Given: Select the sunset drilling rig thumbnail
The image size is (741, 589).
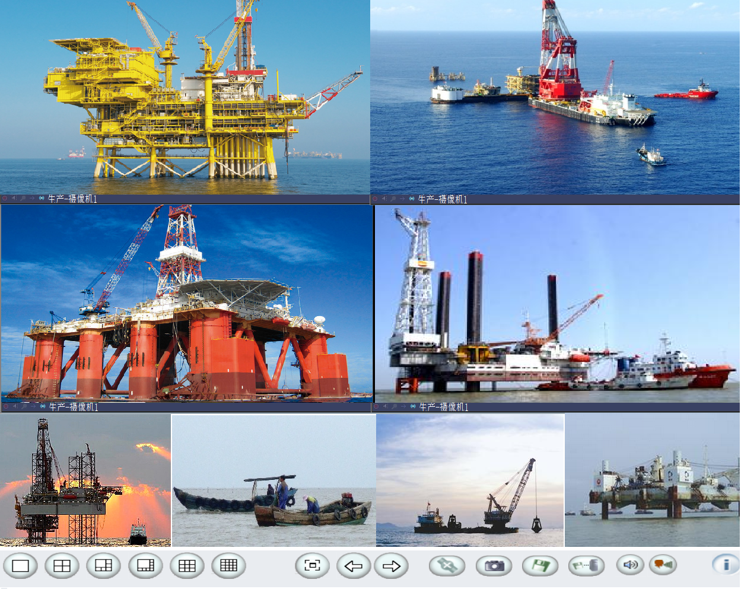Looking at the screenshot, I should [x=85, y=480].
